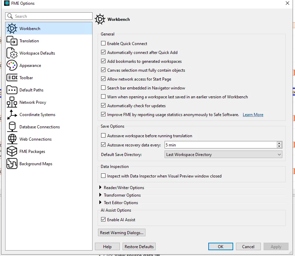The width and height of the screenshot is (295, 256).
Task: Open Default Save Directory dropdown
Action: pyautogui.click(x=223, y=154)
